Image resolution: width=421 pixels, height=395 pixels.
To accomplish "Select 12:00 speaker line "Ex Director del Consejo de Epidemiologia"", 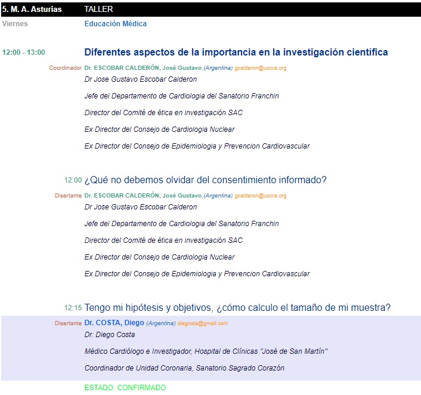I will coord(197,273).
